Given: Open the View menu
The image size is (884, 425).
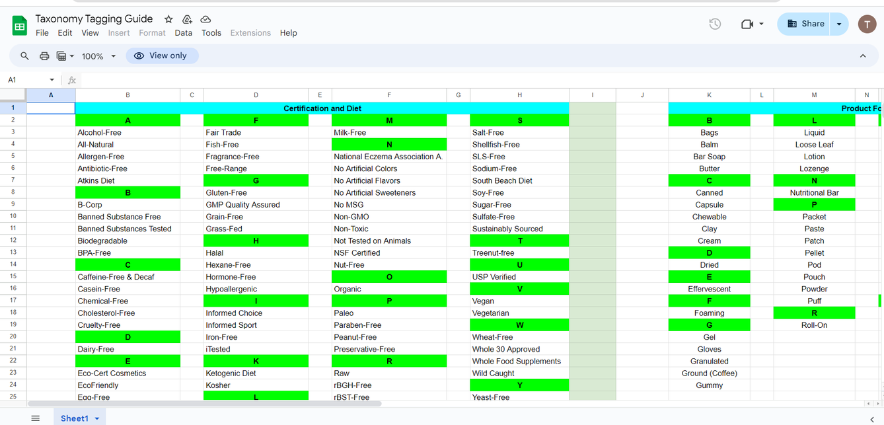Looking at the screenshot, I should [x=90, y=33].
